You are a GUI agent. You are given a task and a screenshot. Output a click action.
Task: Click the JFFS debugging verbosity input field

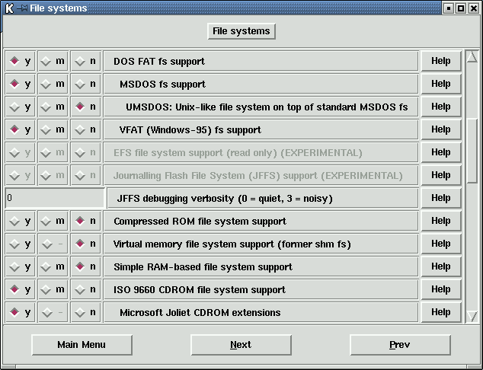pyautogui.click(x=54, y=198)
